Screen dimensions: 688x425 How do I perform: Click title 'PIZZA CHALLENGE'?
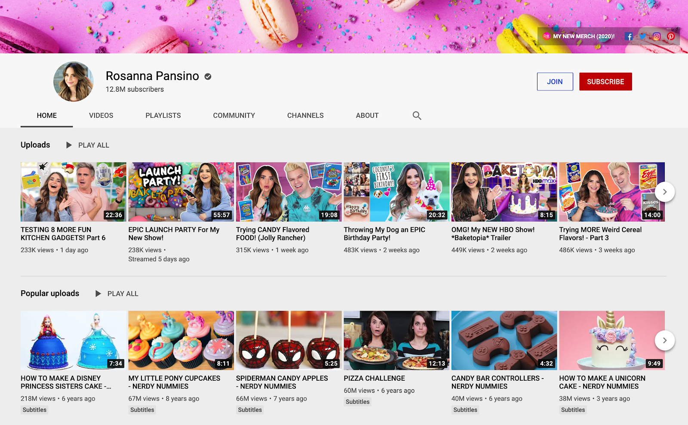(374, 379)
